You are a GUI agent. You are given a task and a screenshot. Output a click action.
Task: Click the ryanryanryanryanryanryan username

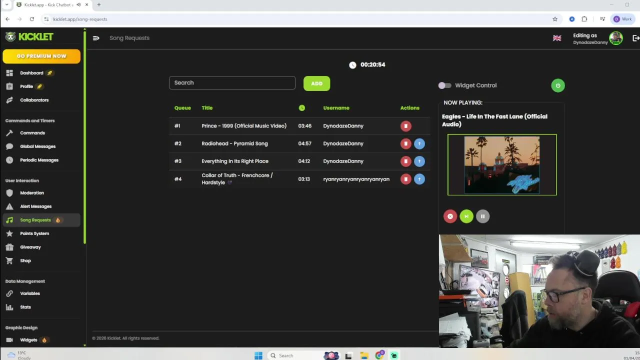356,179
